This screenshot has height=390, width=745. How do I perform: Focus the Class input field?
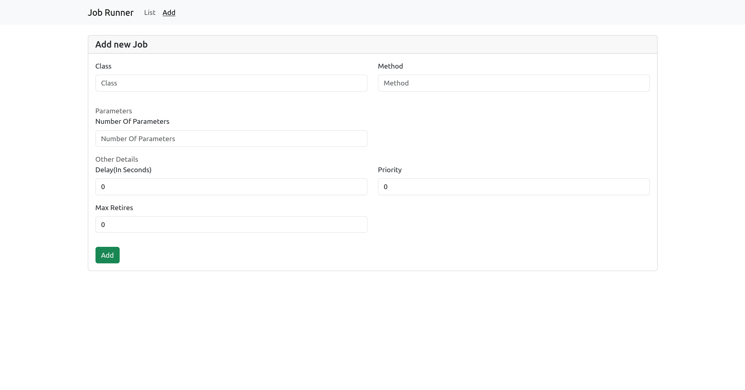click(x=231, y=83)
